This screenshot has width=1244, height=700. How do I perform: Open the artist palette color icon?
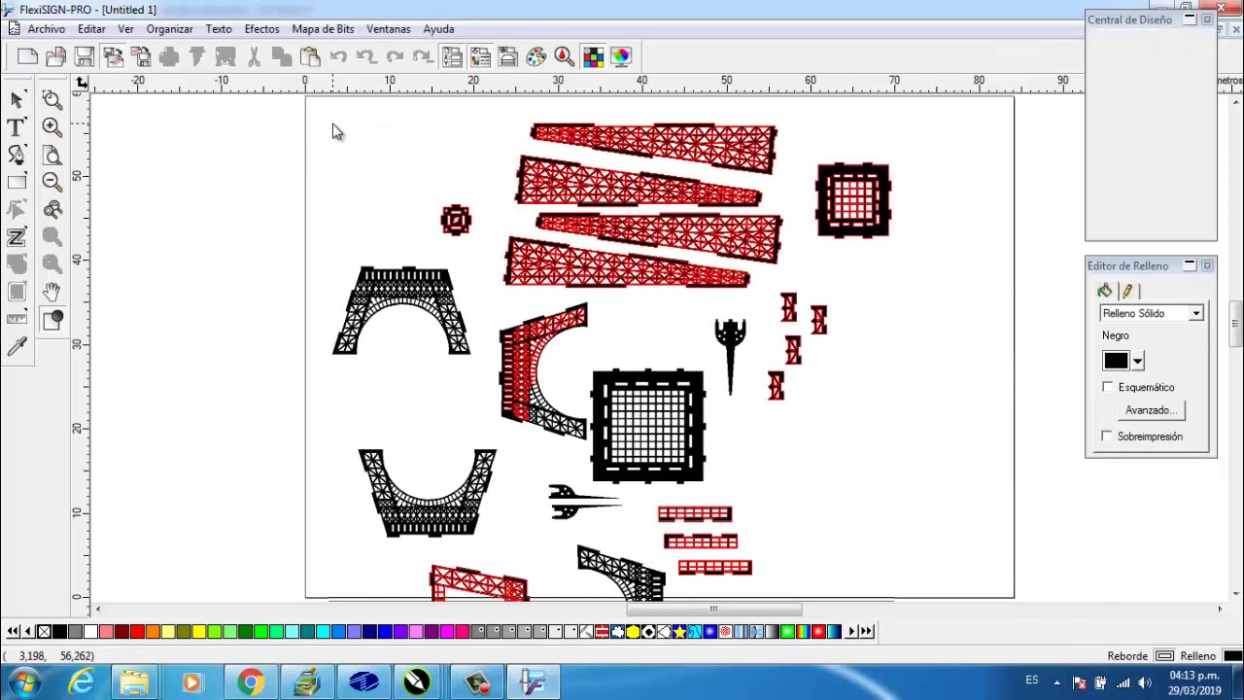pyautogui.click(x=536, y=56)
